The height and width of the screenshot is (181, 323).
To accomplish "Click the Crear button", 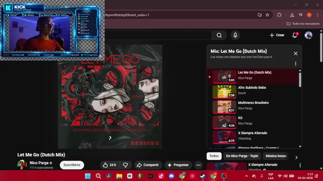I will pyautogui.click(x=277, y=35).
